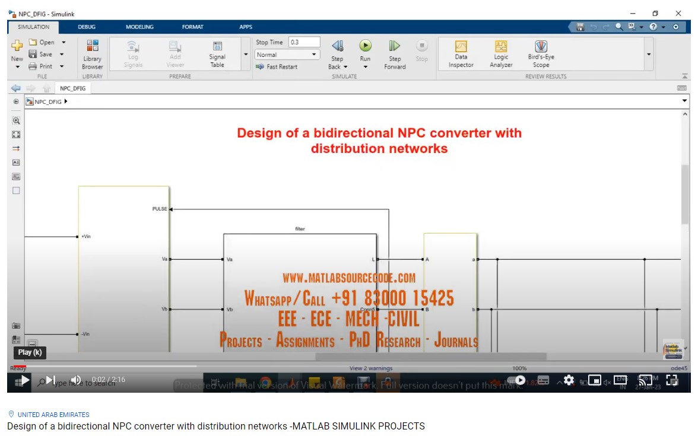Screen dimensions: 698x436
Task: Click NPC_DFIG in the breadcrumb path
Action: point(48,101)
